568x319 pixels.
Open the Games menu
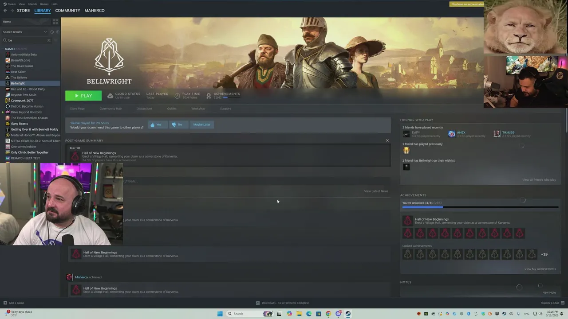[x=44, y=4]
